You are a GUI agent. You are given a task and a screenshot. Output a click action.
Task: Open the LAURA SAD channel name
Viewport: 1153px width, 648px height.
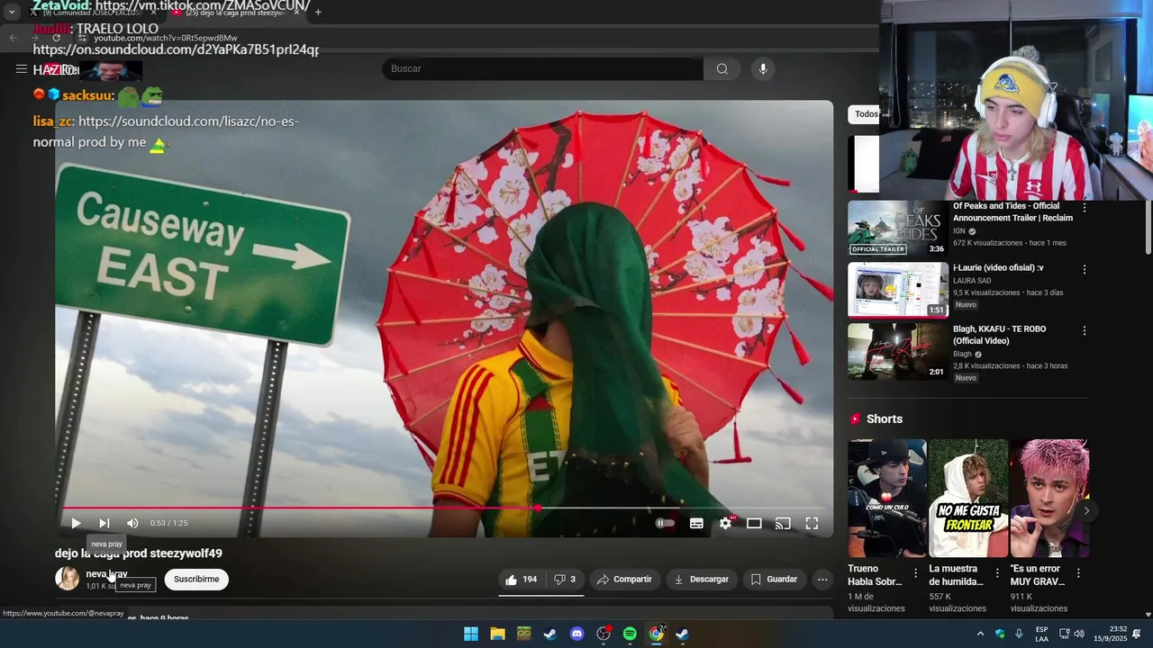pos(972,281)
